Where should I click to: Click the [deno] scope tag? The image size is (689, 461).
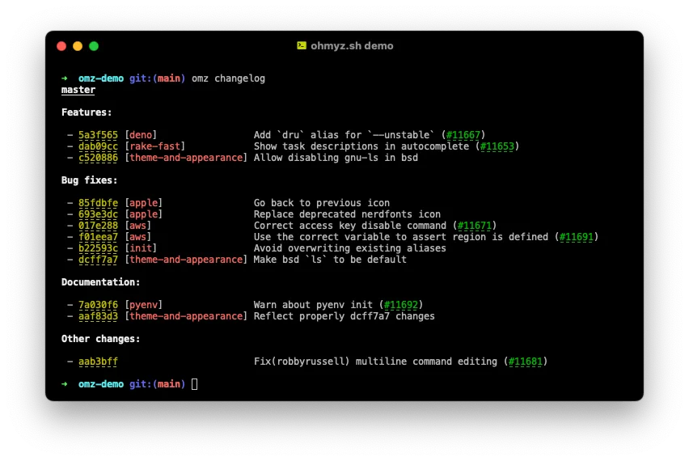click(141, 135)
